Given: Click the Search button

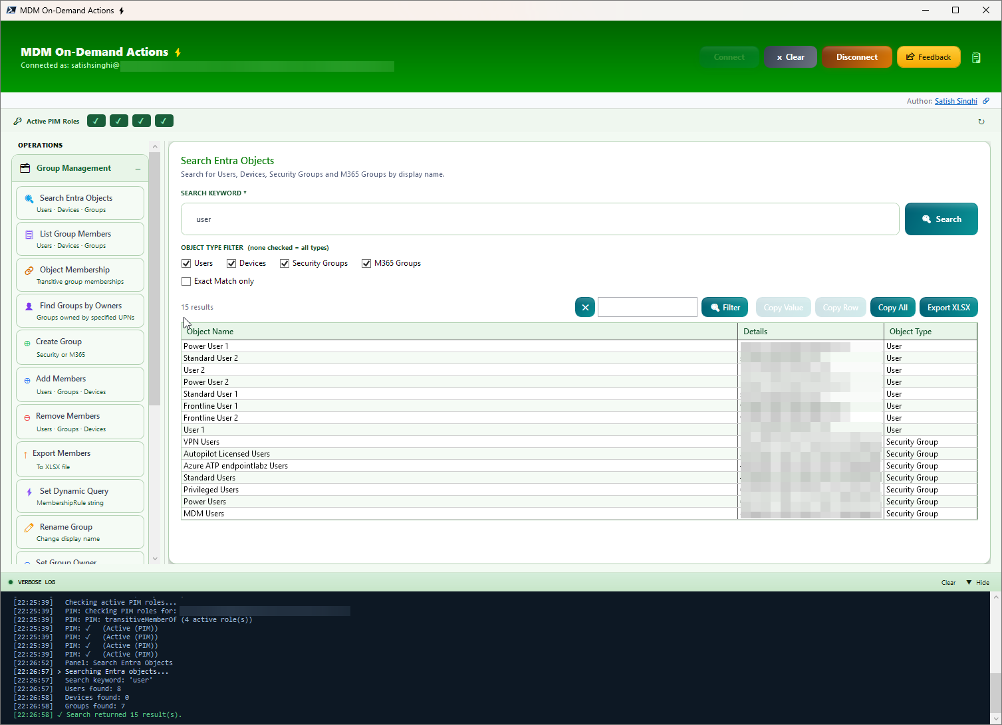Looking at the screenshot, I should (941, 219).
